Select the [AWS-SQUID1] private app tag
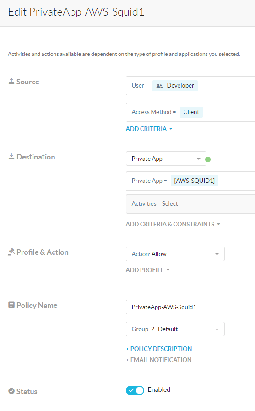The image size is (255, 411). coord(194,181)
